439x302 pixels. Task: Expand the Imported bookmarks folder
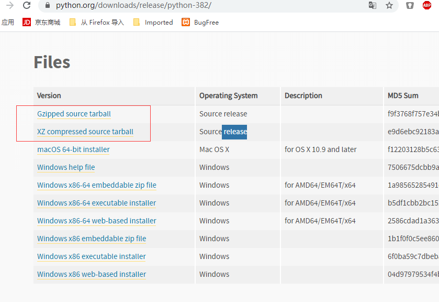click(x=153, y=22)
